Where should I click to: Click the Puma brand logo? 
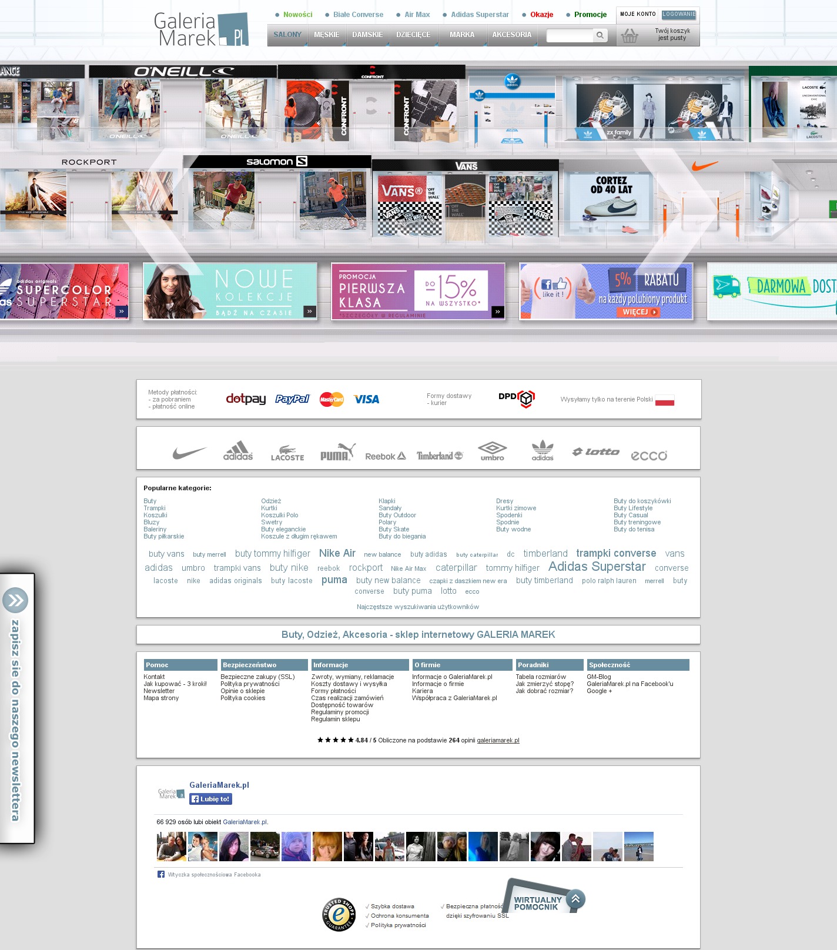point(337,452)
